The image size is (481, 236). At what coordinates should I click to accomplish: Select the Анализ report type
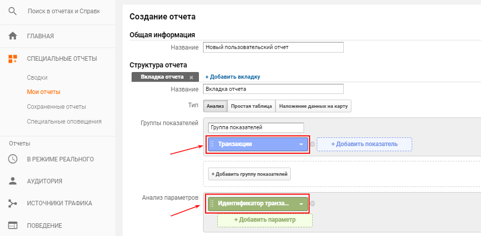215,106
